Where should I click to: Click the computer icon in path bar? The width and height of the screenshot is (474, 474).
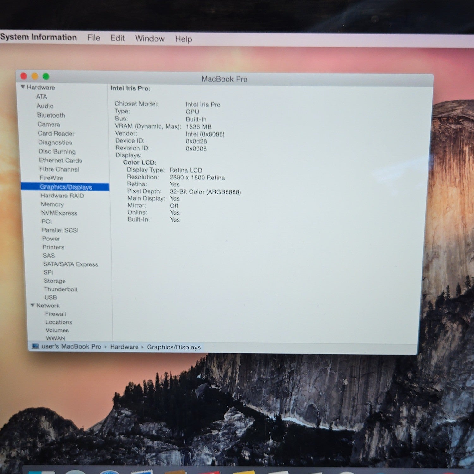point(35,346)
